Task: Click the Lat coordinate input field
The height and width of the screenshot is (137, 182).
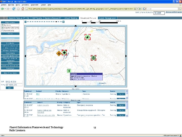Action: (14, 82)
